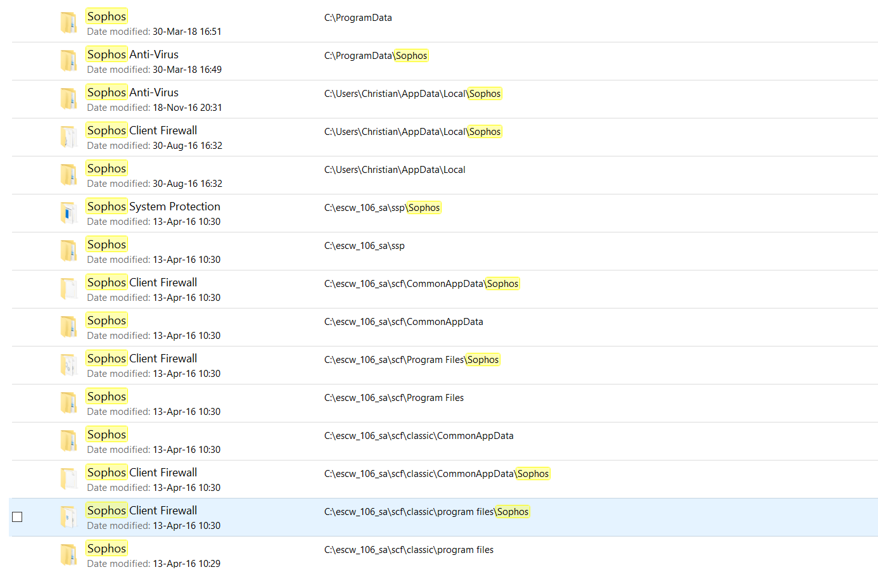Click folder icon of Sophos in C:\ProgramData

68,23
